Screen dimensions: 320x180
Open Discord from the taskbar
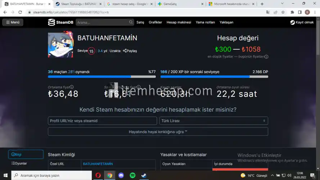pos(121,175)
